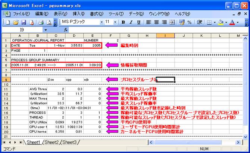Select column header F

pos(111,36)
